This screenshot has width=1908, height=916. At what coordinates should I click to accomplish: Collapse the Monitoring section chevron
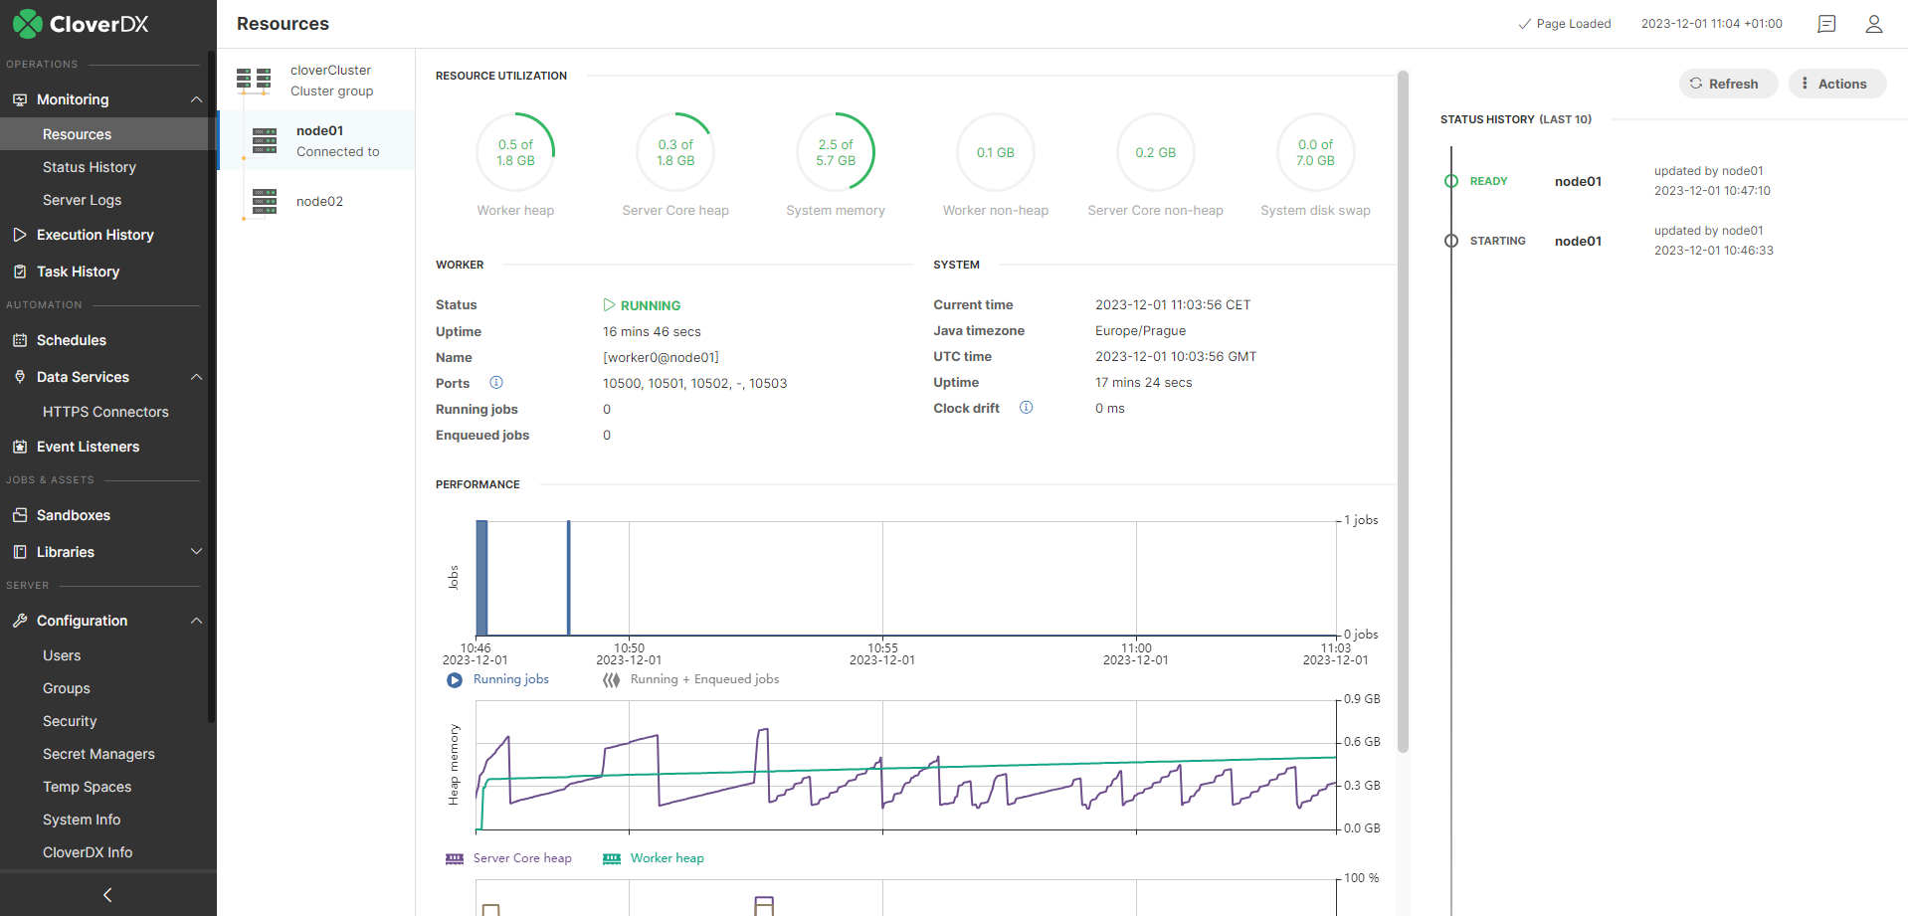[x=196, y=99]
